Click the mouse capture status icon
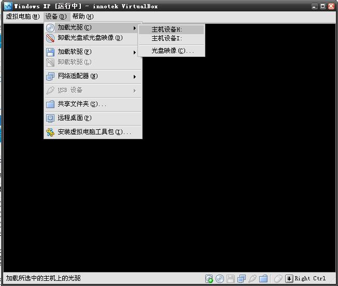Screen dimensions: 338x286 (x=278, y=279)
